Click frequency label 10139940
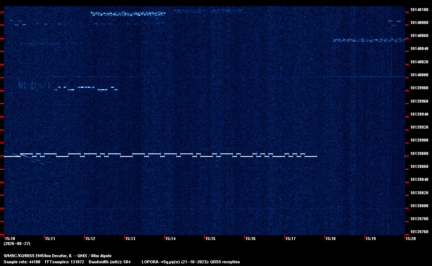The width and height of the screenshot is (432, 266). point(419,114)
